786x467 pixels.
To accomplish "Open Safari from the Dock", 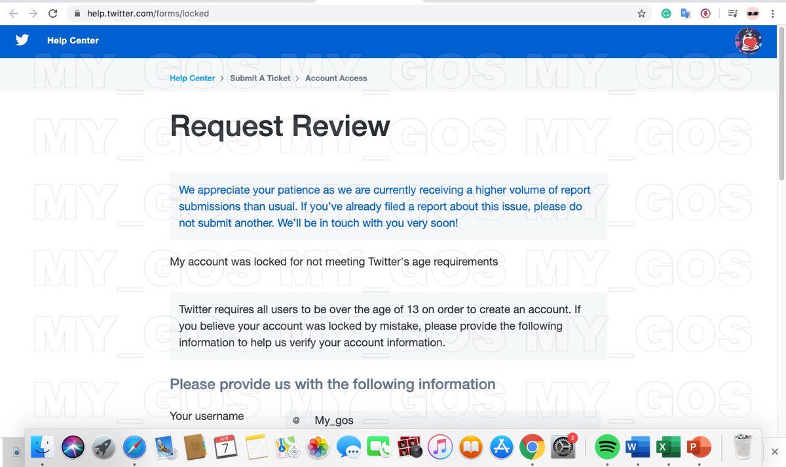I will point(134,447).
